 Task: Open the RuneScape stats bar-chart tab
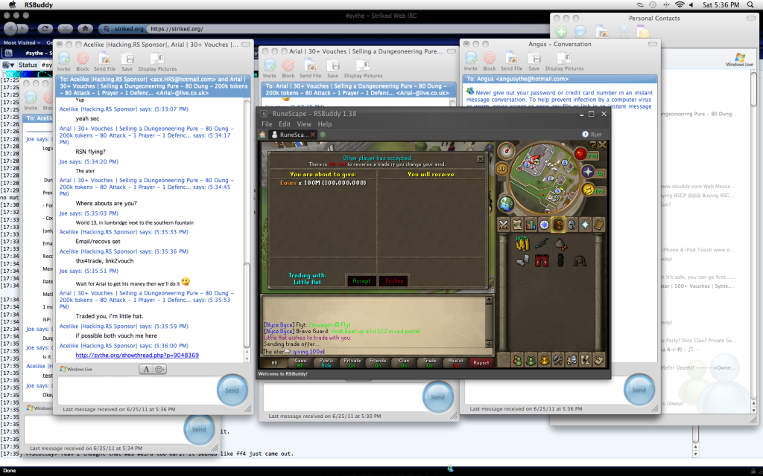click(531, 225)
